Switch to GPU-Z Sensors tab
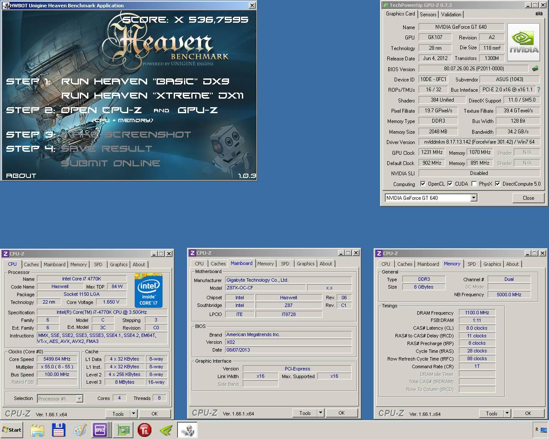 [x=428, y=14]
